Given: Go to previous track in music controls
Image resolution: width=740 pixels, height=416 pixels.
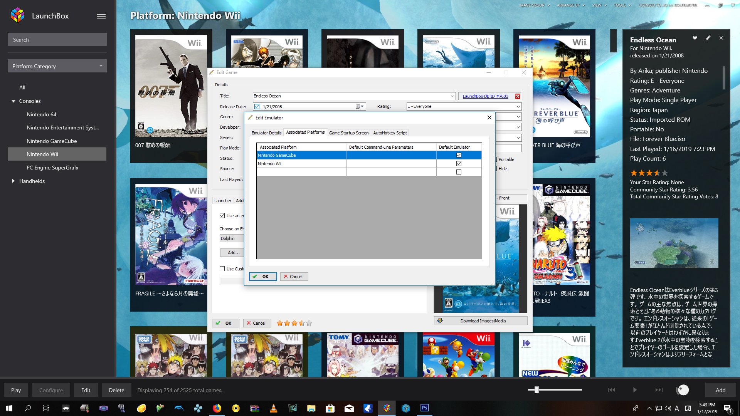Looking at the screenshot, I should pyautogui.click(x=611, y=390).
